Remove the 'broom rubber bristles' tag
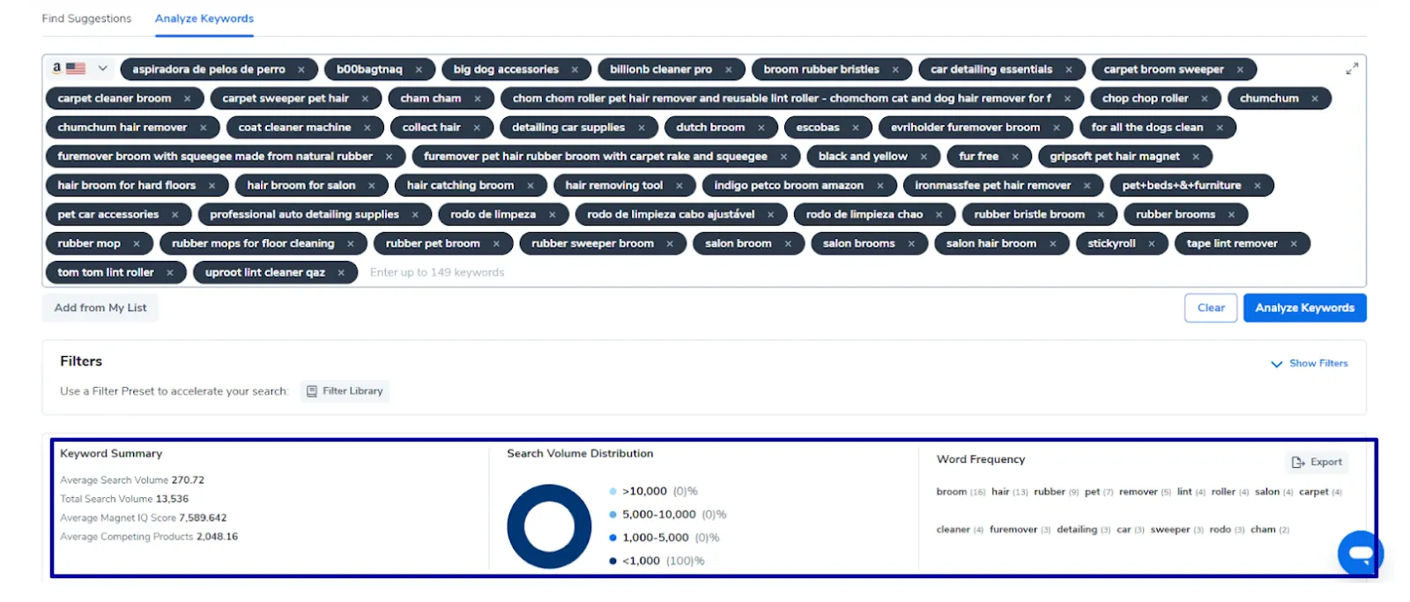The width and height of the screenshot is (1410, 602). point(895,70)
